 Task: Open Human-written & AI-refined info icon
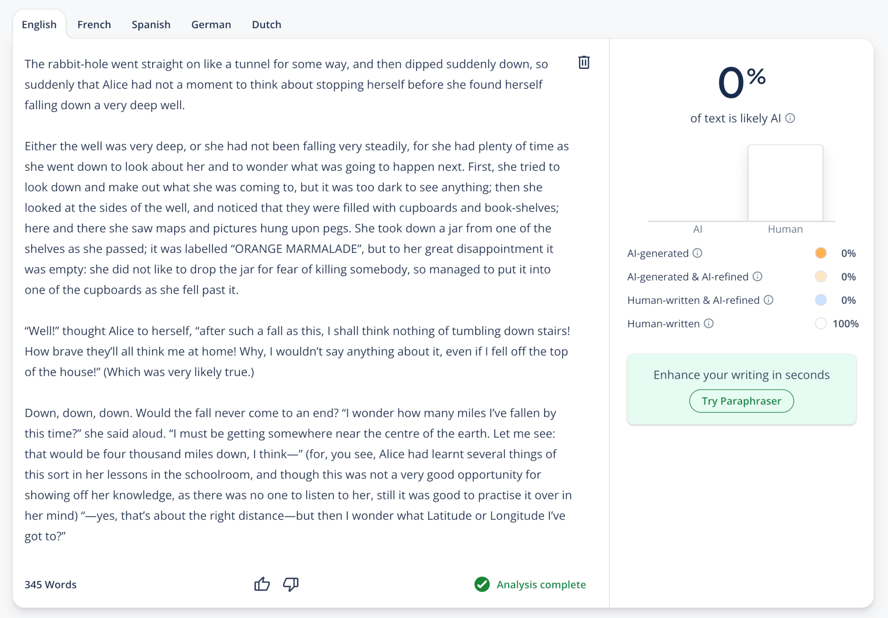(x=768, y=300)
